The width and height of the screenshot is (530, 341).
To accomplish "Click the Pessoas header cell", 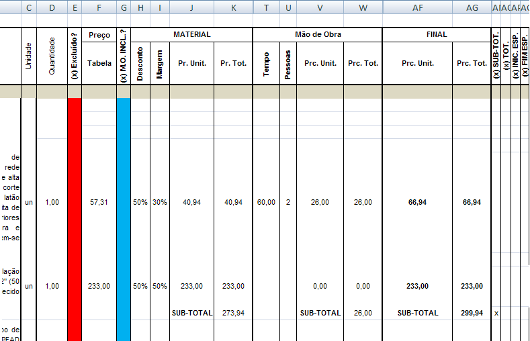I will coord(288,64).
